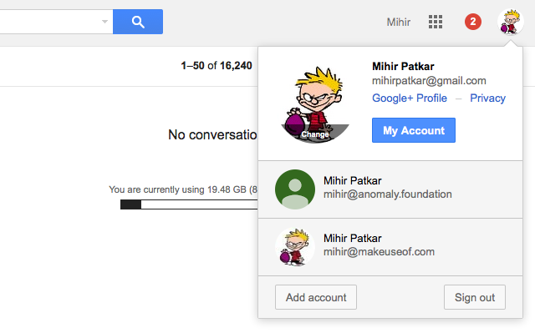Open the red notifications badge showing 2
Screen dimensions: 535x333
pyautogui.click(x=473, y=22)
